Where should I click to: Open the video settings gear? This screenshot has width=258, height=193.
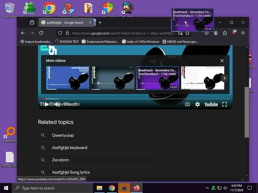197,104
